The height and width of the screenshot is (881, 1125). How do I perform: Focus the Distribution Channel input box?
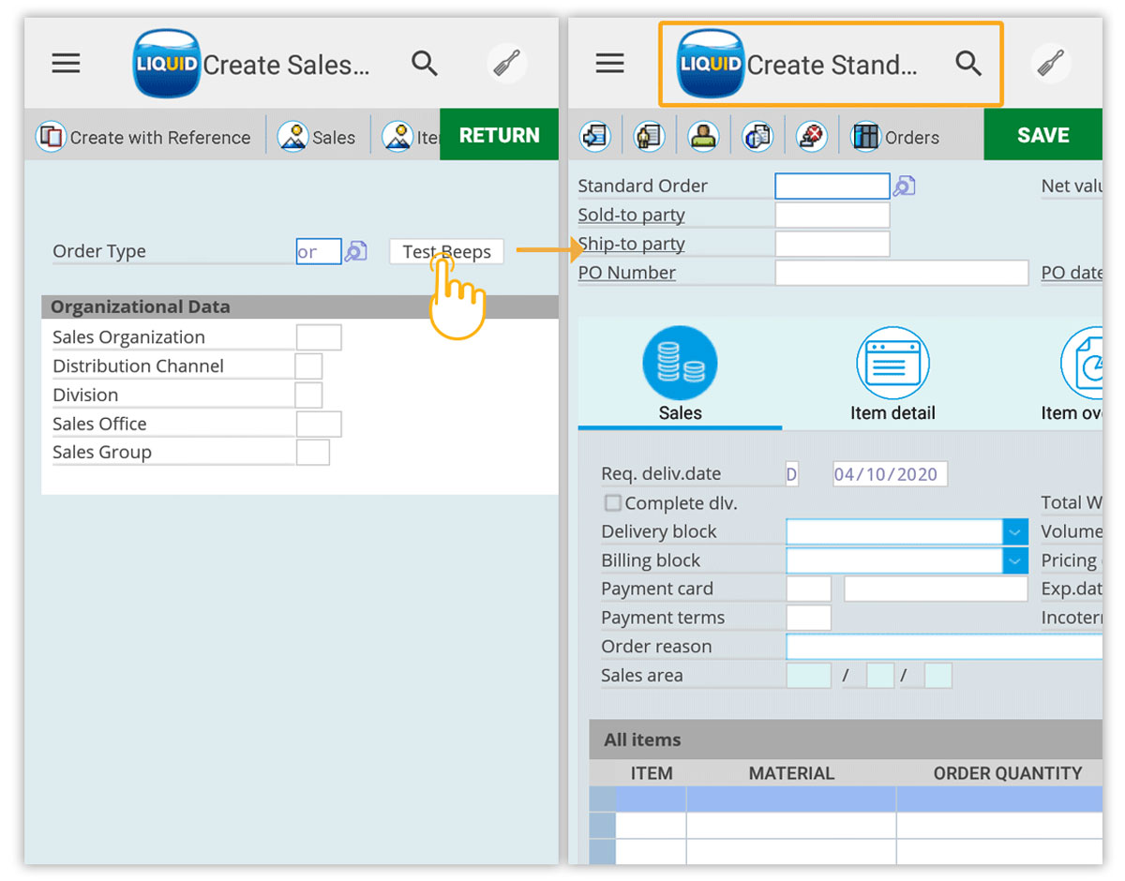click(x=308, y=366)
